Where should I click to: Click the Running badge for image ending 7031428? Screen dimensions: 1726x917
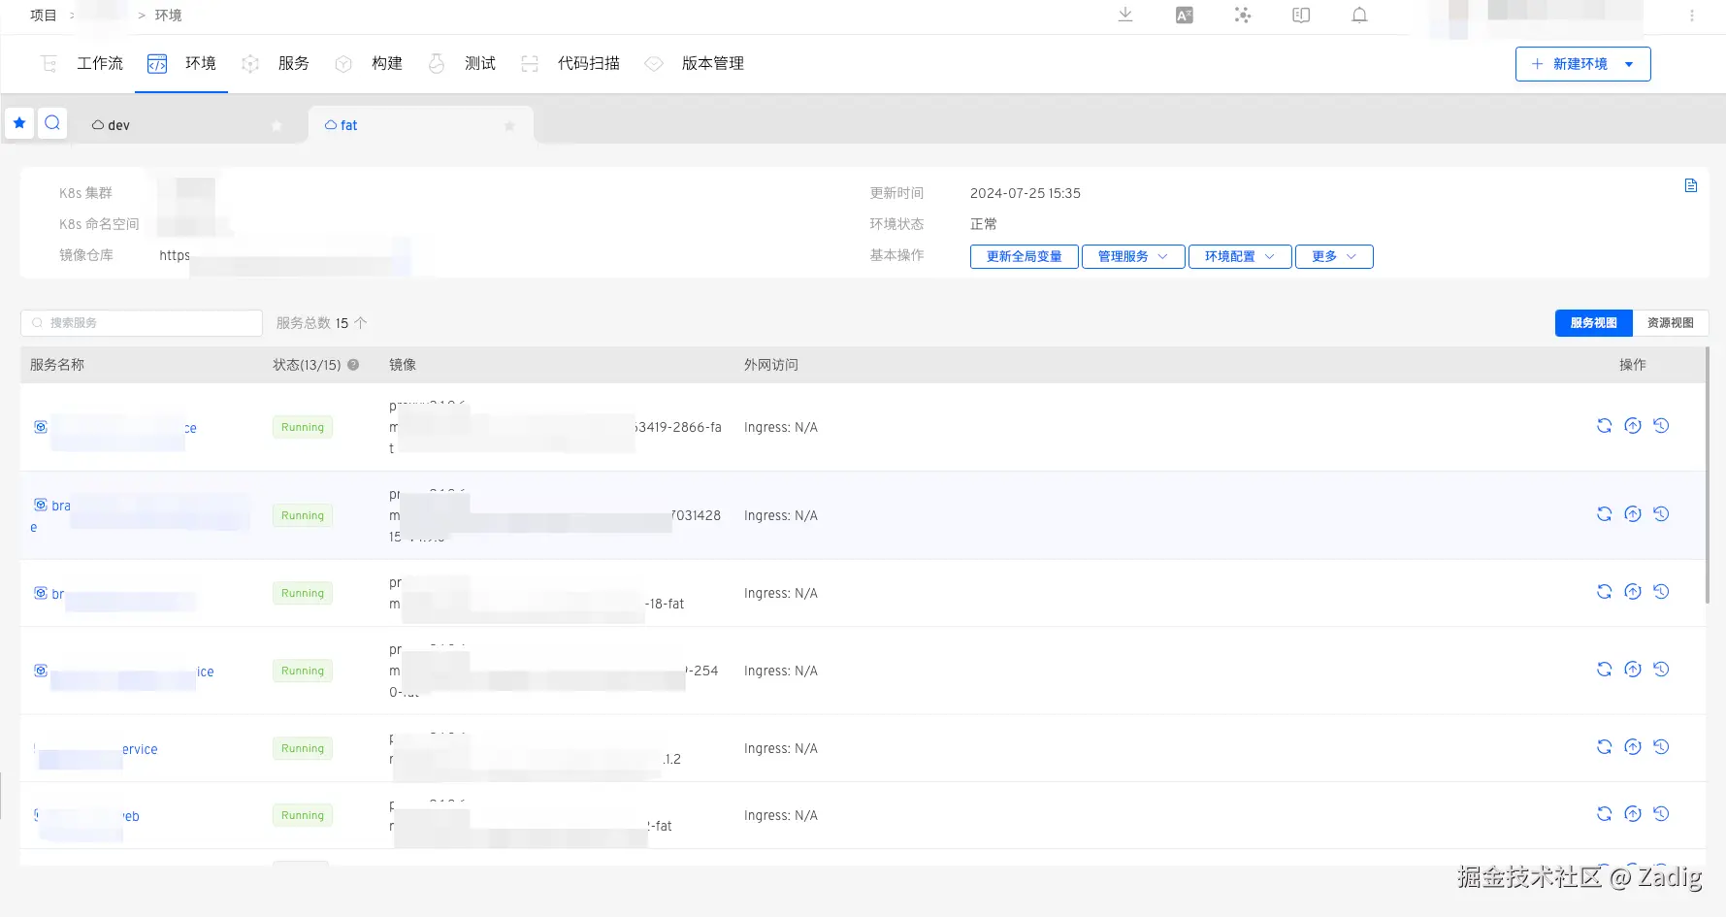303,515
